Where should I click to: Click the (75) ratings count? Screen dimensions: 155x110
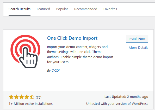[39, 97]
